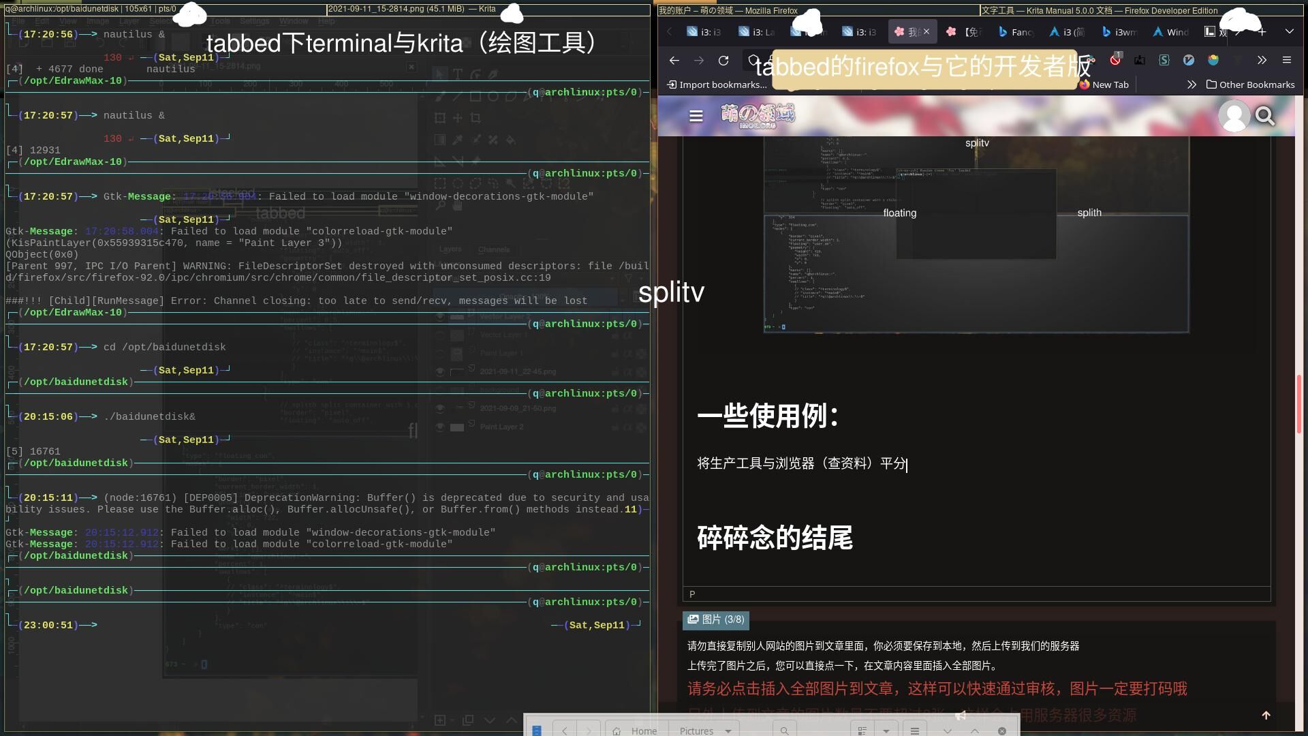Screen dimensions: 1308x736
Task: Open the user avatar account icon
Action: [1234, 117]
